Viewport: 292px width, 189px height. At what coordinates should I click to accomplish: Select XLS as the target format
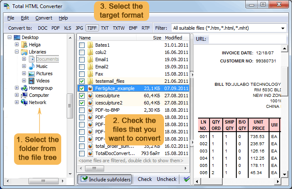coord(68,28)
